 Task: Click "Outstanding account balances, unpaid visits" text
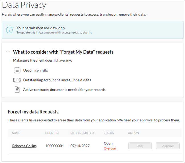(x=57, y=80)
